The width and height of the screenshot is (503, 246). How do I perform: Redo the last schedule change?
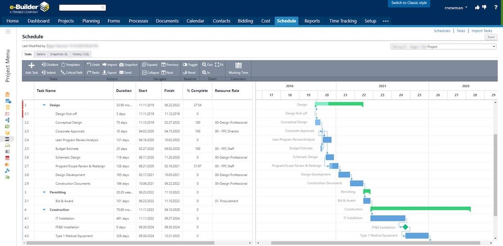93,73
